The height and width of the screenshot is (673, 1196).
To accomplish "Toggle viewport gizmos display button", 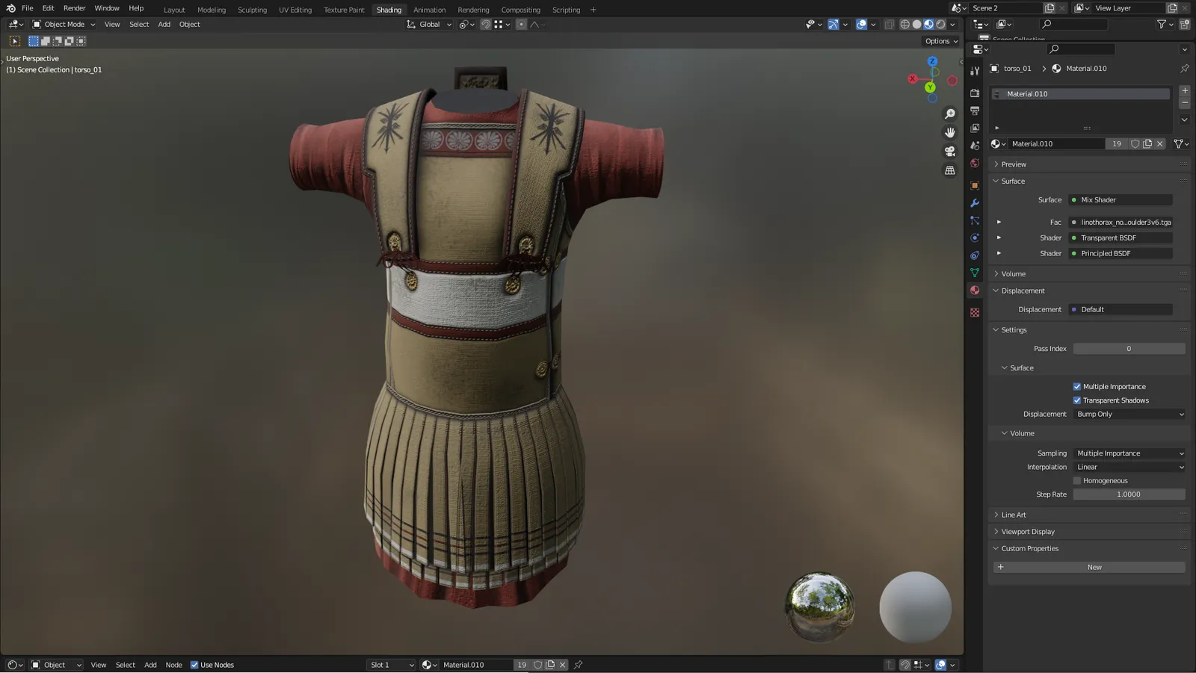I will [x=833, y=25].
